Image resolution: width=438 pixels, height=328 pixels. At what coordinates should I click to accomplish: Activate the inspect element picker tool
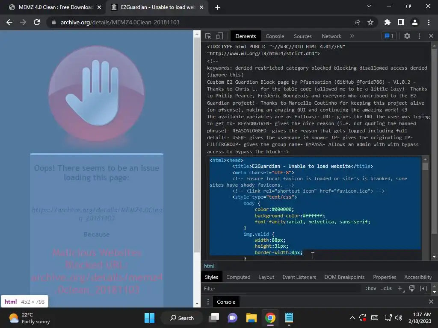tap(208, 36)
